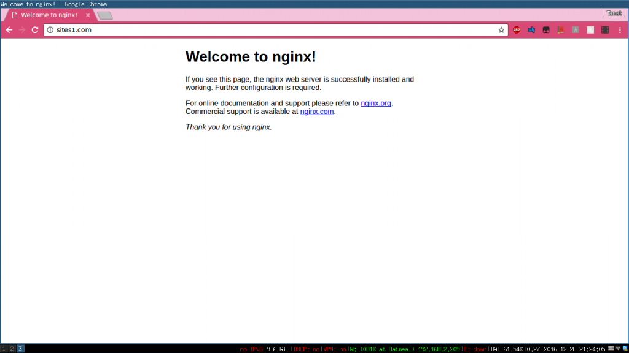The image size is (629, 353).
Task: Reload the sites1.com page
Action: [x=35, y=30]
